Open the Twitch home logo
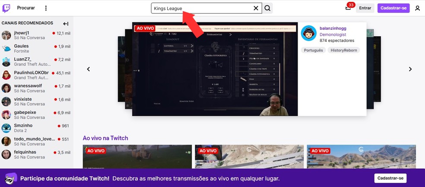The height and width of the screenshot is (187, 425). point(6,8)
